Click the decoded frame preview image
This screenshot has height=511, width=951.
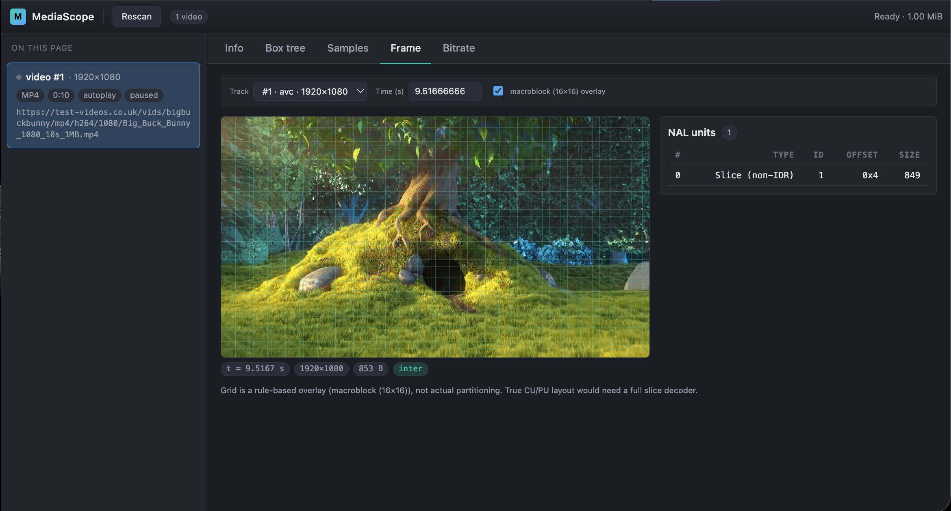click(x=435, y=237)
